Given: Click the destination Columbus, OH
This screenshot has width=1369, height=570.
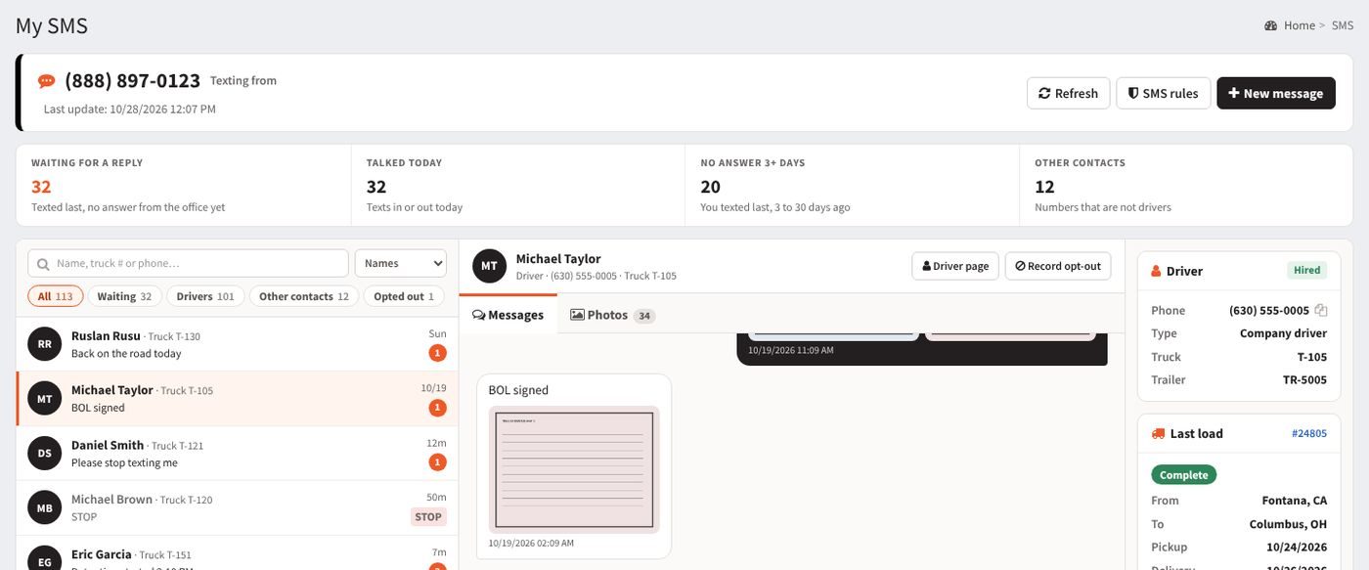Looking at the screenshot, I should [x=1288, y=524].
